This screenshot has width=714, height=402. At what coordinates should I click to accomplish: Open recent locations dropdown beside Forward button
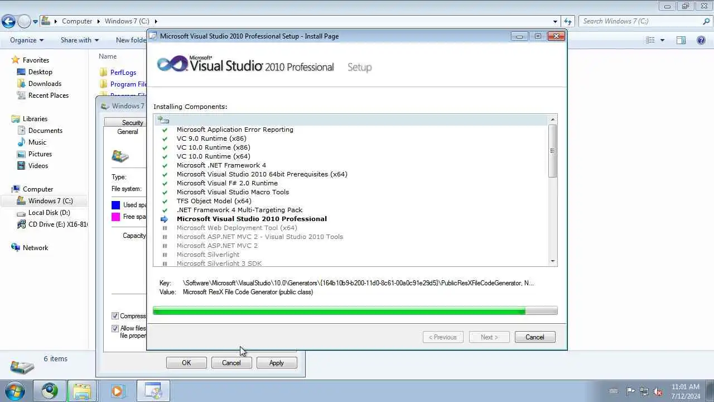click(x=35, y=22)
